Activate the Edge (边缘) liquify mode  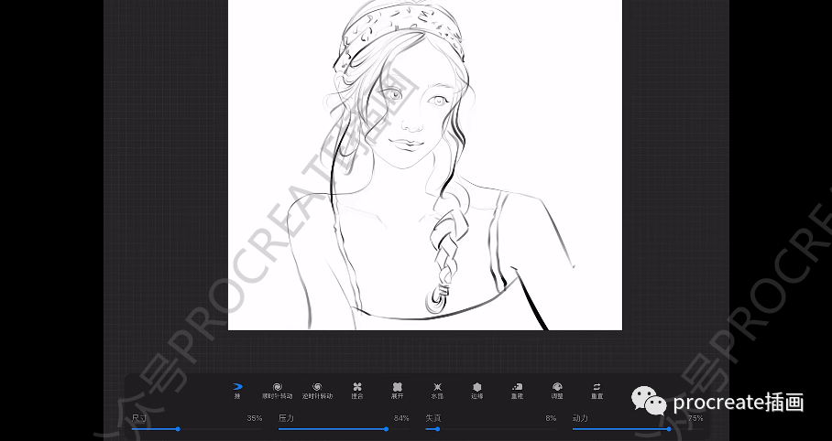476,388
